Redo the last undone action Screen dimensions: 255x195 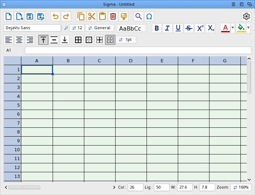coord(66,16)
